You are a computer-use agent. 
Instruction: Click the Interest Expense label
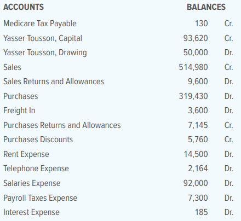[x=31, y=212]
